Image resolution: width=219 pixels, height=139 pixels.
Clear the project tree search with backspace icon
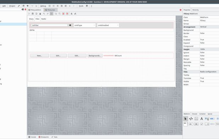pos(23,9)
